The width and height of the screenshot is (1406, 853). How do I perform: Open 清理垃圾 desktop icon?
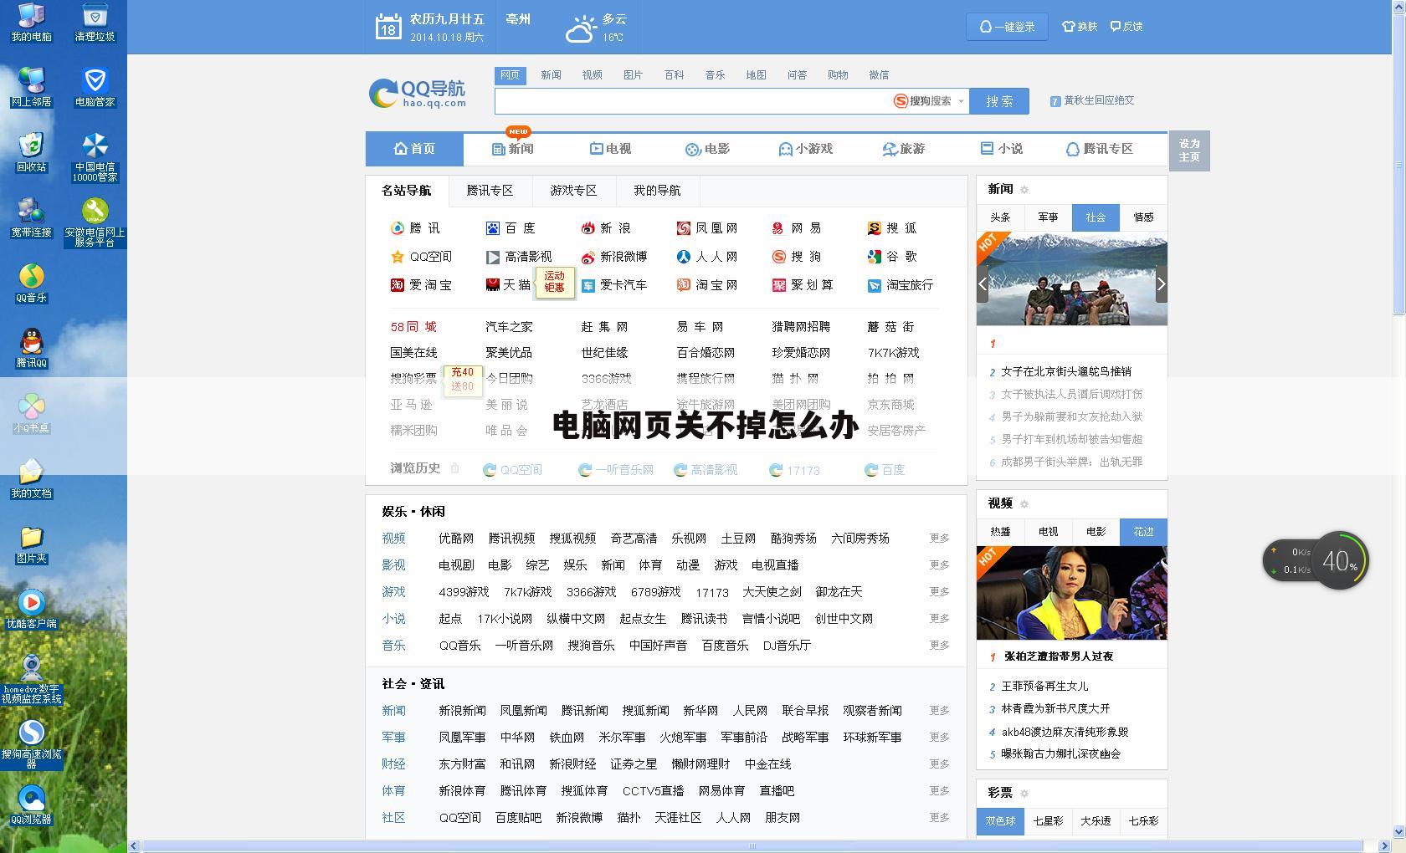point(95,23)
